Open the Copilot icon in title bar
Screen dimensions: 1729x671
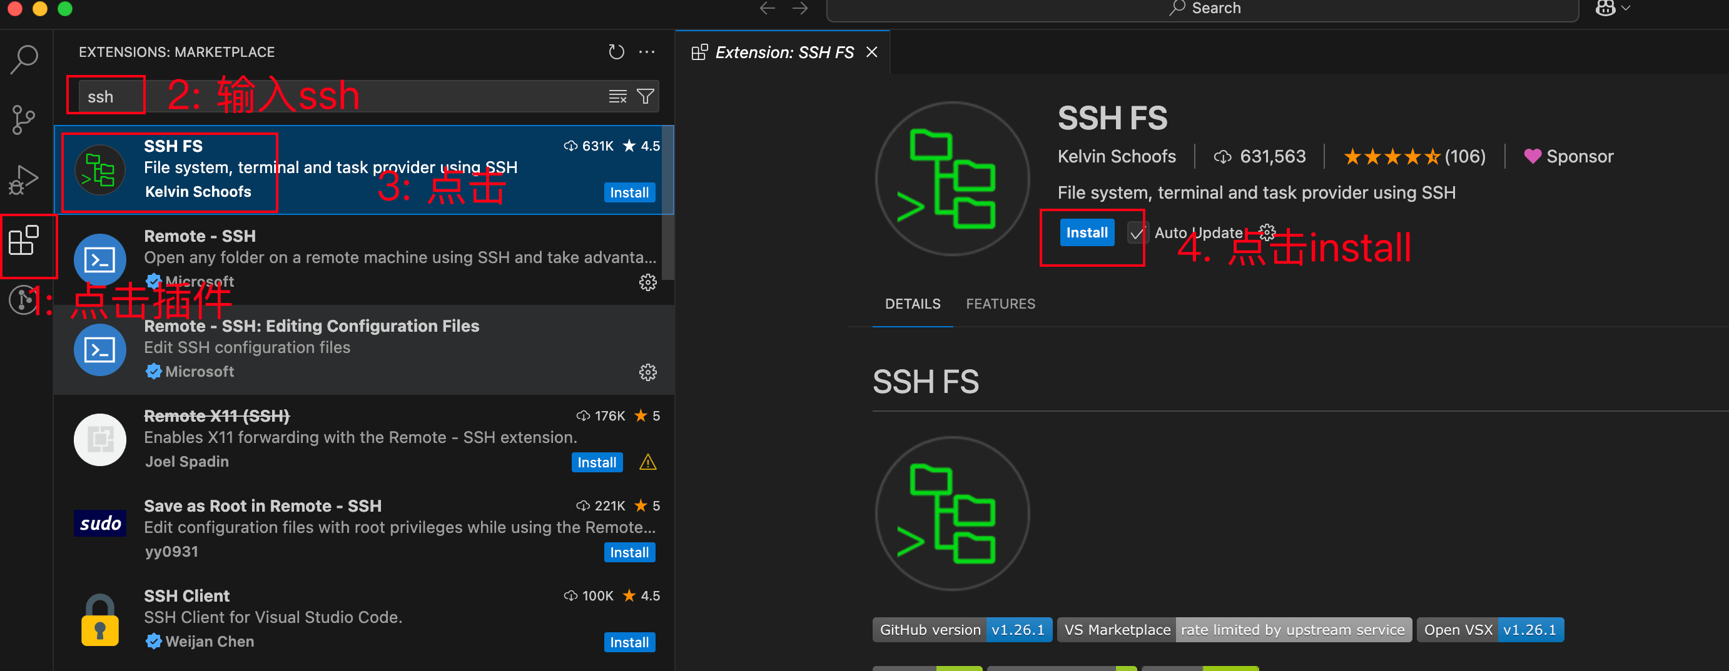(1605, 8)
